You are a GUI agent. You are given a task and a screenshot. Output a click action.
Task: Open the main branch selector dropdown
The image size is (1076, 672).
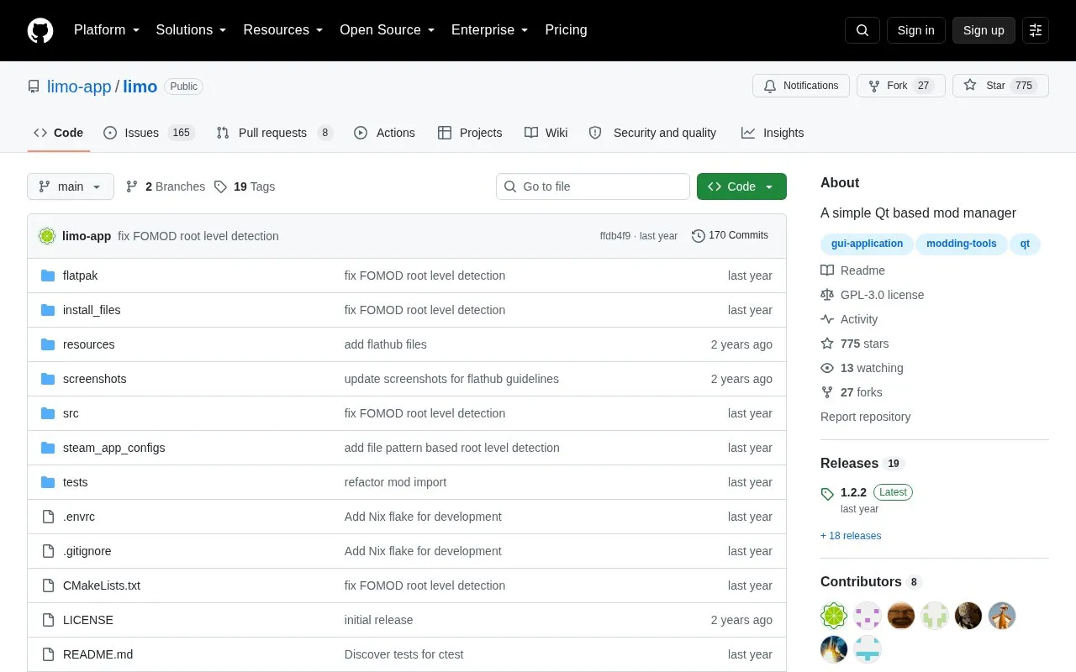click(71, 186)
